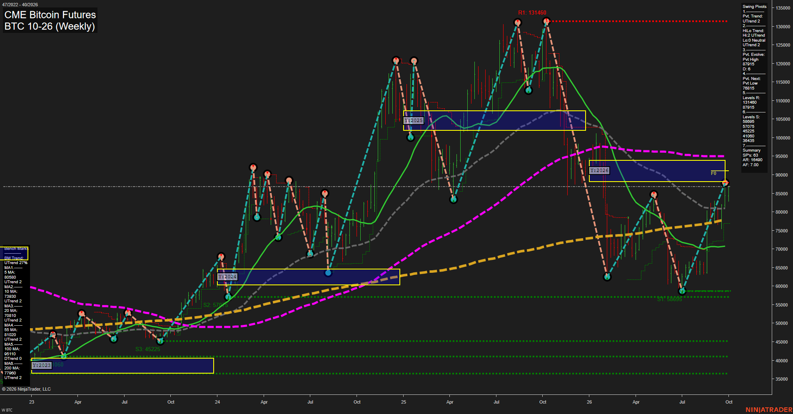Click the F0 marker inside the 2026 zone
Image resolution: width=793 pixels, height=414 pixels.
coord(713,173)
